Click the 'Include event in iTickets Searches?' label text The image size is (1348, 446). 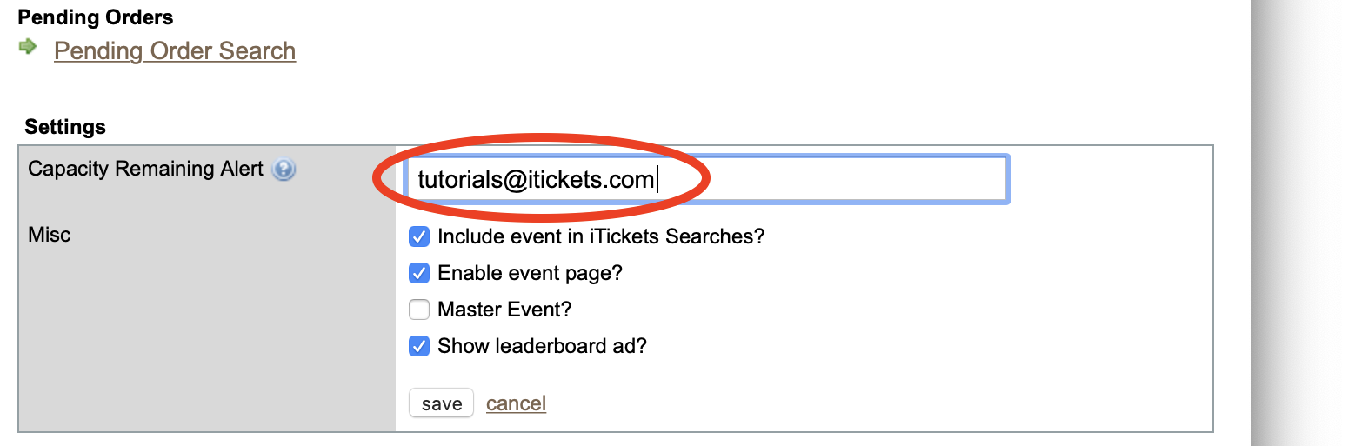coord(601,236)
